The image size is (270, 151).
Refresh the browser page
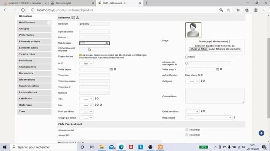tap(23, 10)
